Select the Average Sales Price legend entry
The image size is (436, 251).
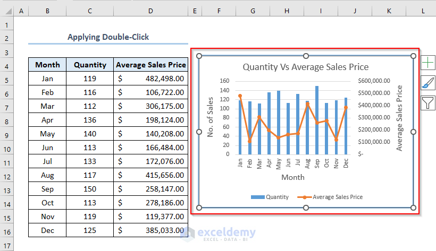tap(330, 197)
